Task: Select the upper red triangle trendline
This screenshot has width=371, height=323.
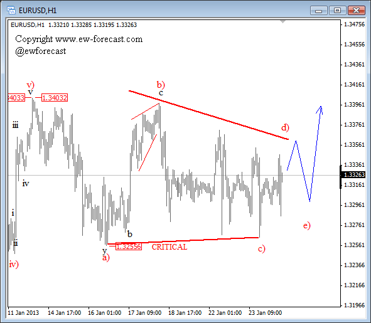Action: pyautogui.click(x=208, y=115)
